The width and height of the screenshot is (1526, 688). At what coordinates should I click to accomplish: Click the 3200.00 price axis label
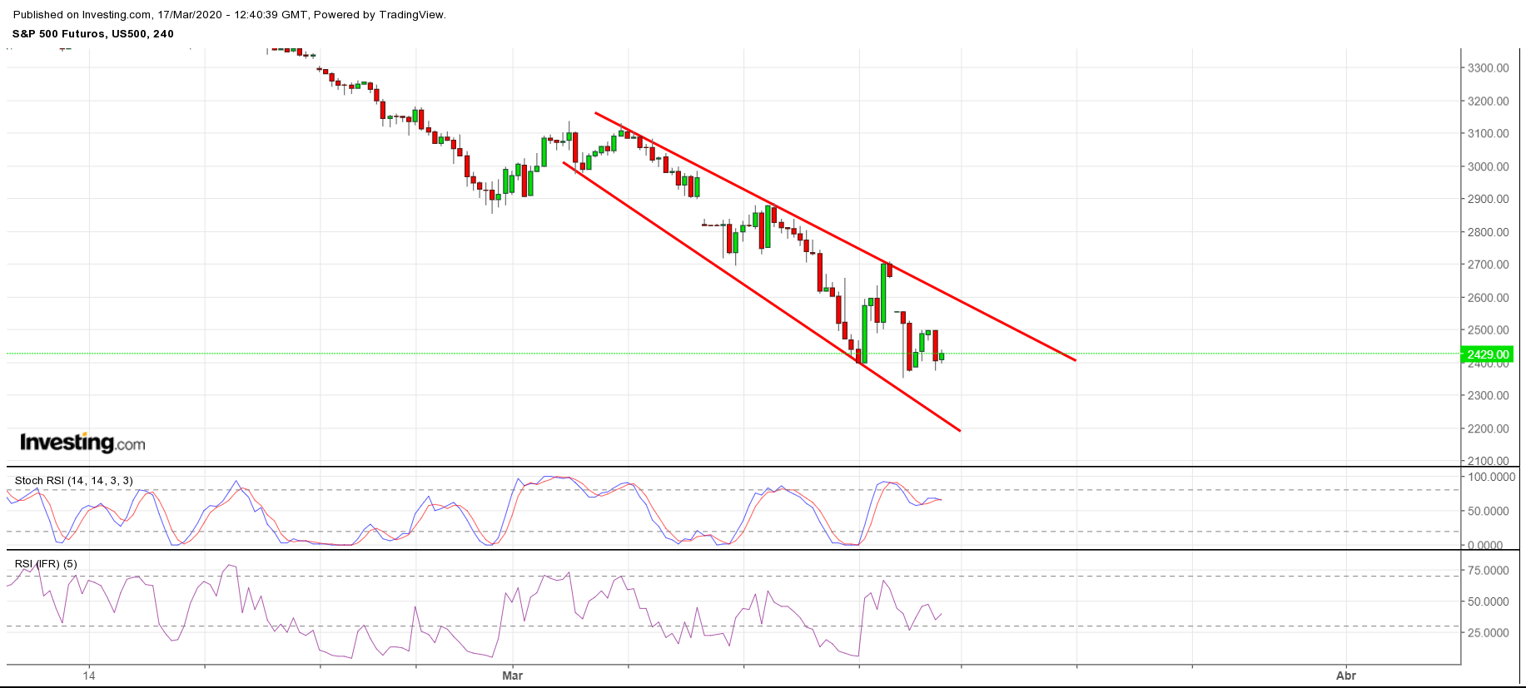[x=1488, y=101]
